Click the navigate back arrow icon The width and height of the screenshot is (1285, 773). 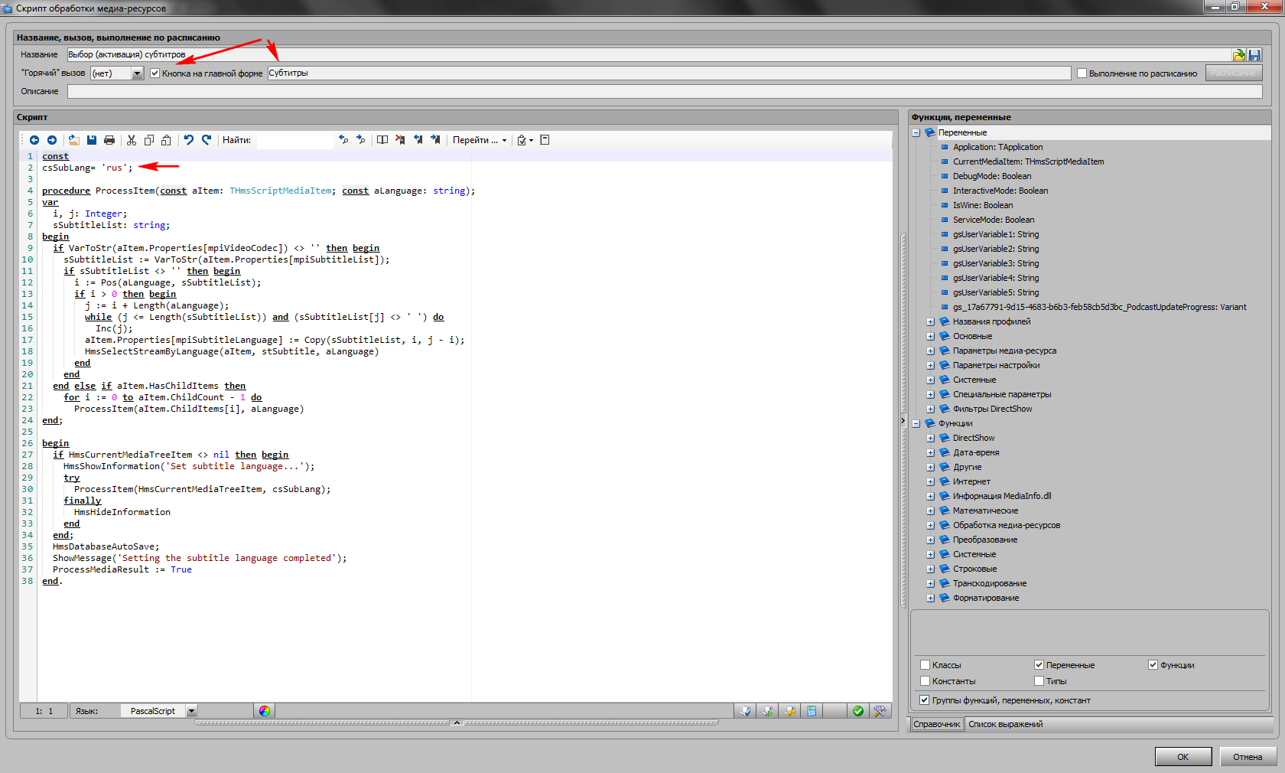pos(34,140)
